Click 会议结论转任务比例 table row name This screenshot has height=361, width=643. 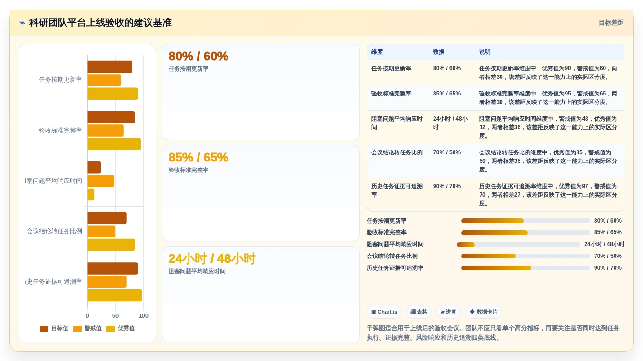(x=397, y=152)
